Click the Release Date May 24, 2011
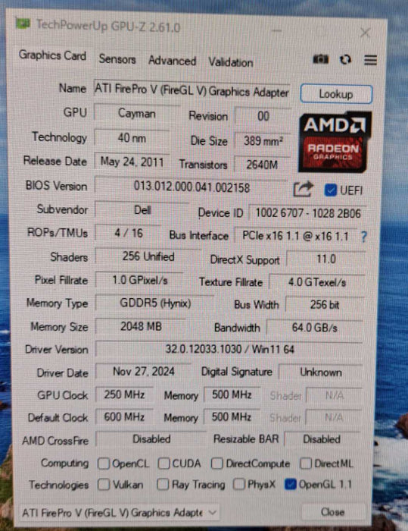The height and width of the screenshot is (531, 408). 132,162
